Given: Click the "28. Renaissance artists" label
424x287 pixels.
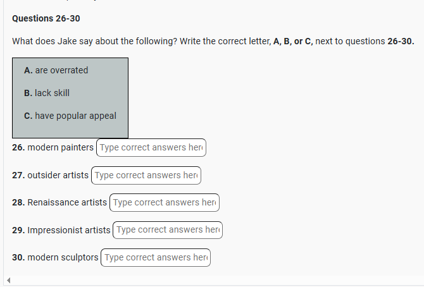Looking at the screenshot, I should (59, 202).
